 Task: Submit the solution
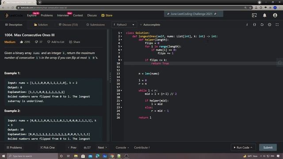(268, 148)
